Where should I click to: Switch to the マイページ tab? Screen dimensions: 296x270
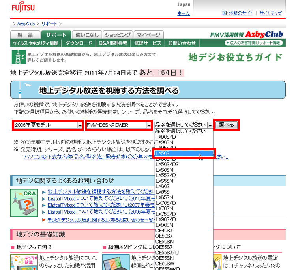[148, 35]
